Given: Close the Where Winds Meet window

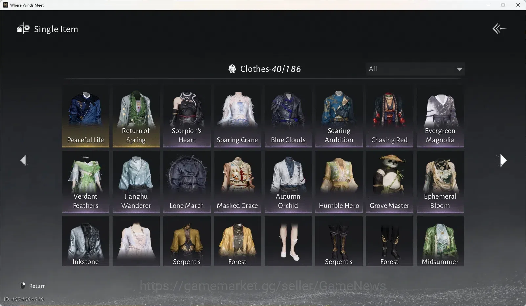Looking at the screenshot, I should (x=518, y=5).
